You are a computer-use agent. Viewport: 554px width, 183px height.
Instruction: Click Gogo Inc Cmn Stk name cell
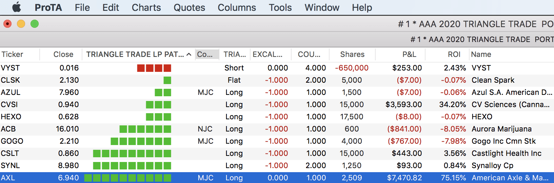point(503,141)
